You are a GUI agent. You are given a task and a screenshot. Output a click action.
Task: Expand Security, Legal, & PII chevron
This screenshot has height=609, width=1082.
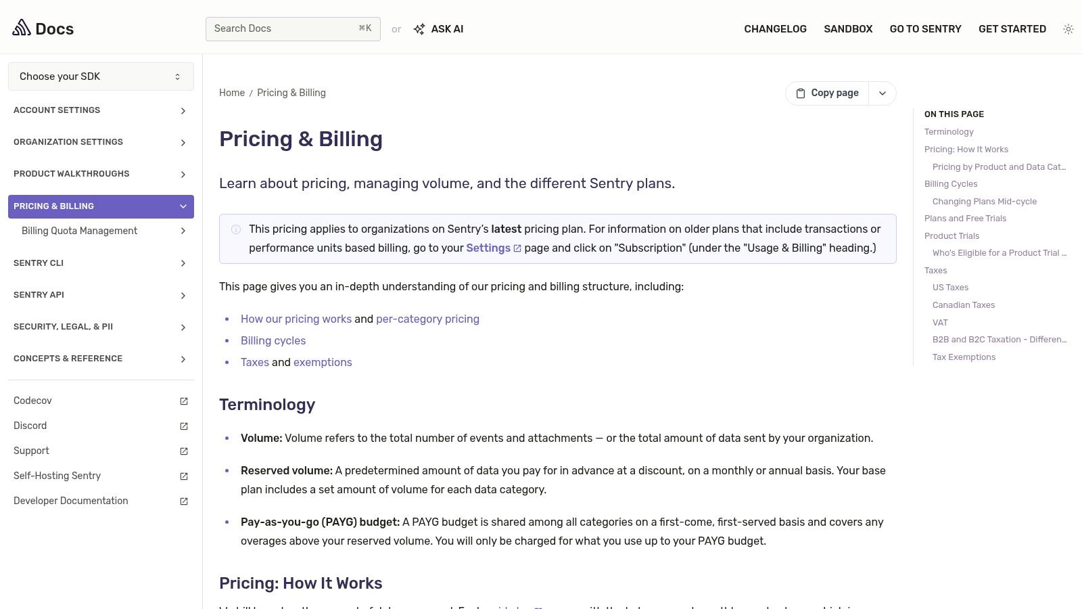point(183,327)
